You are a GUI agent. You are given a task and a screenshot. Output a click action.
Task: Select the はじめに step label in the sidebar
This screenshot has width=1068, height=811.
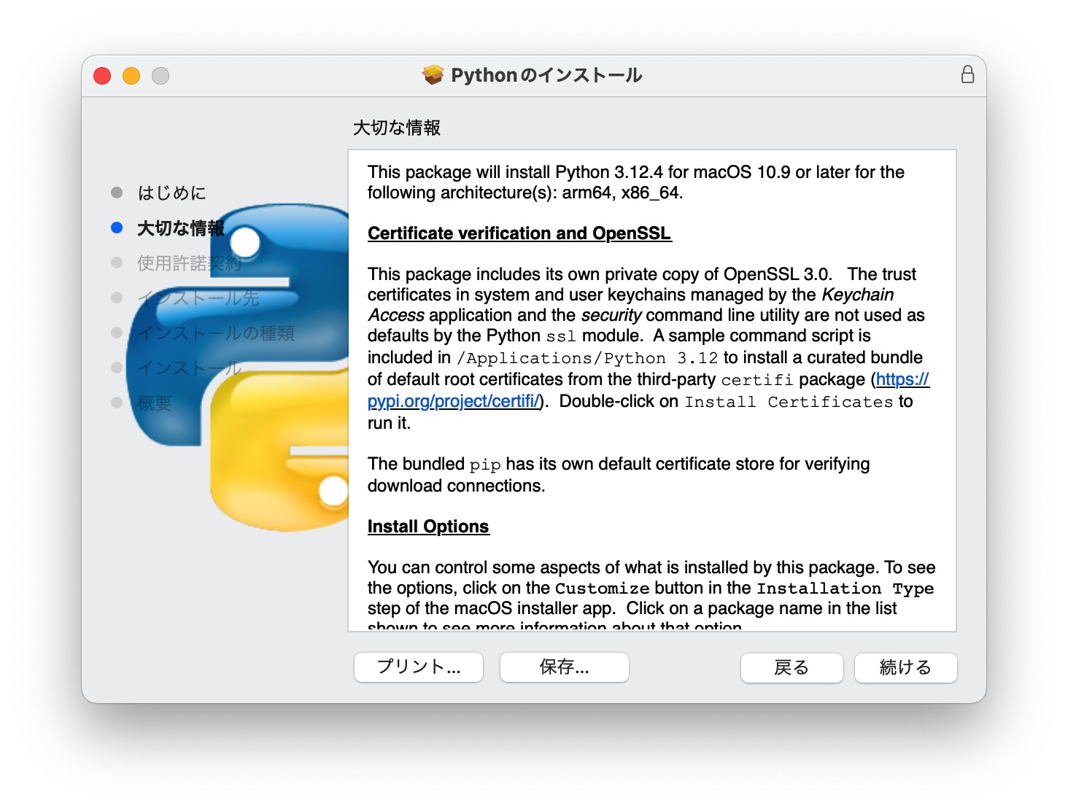click(x=172, y=193)
